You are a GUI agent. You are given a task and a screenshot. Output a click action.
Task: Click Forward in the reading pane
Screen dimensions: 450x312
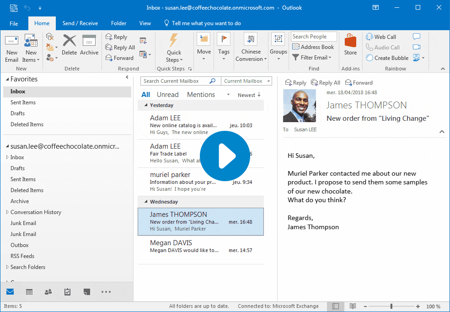[359, 83]
